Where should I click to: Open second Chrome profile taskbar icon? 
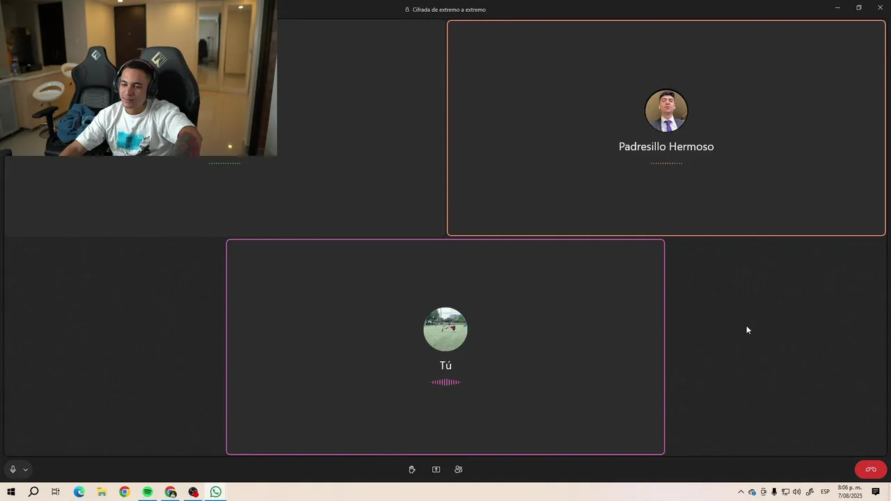click(171, 492)
